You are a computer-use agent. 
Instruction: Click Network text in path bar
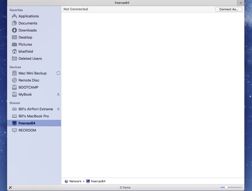[75, 181]
